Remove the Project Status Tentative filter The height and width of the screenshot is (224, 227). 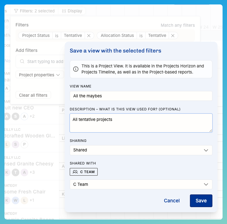point(89,36)
